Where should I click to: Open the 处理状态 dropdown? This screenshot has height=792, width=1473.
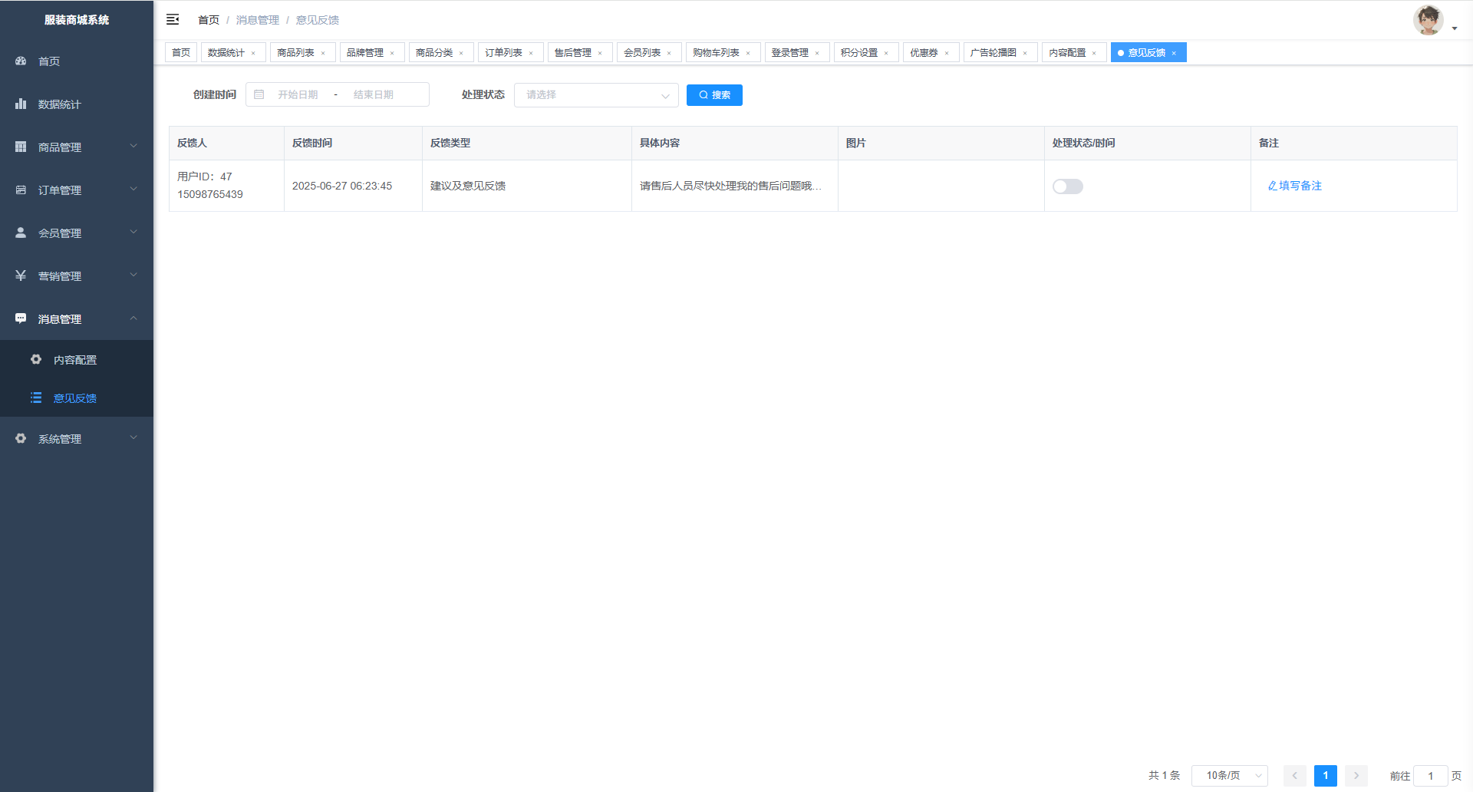tap(595, 95)
